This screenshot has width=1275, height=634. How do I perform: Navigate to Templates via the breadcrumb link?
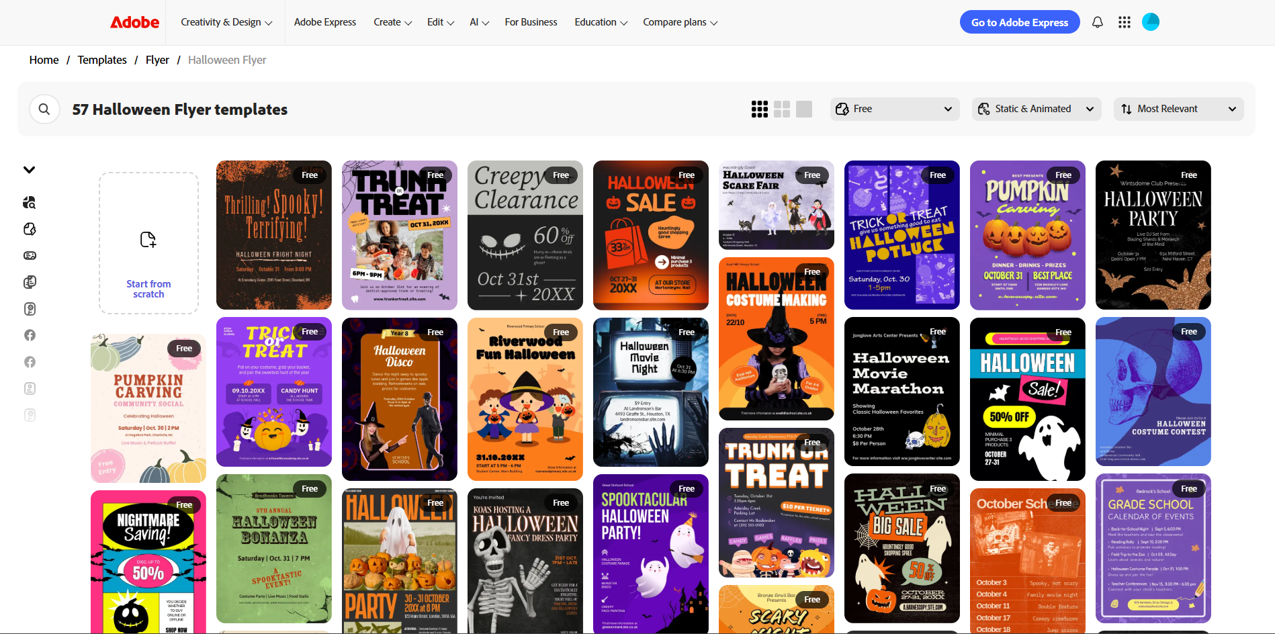(101, 60)
